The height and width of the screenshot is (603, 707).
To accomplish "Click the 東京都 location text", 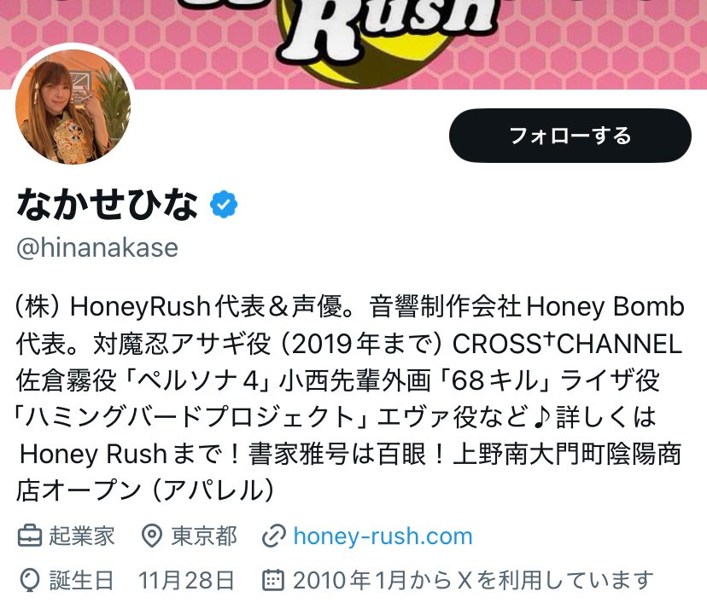I will (x=204, y=536).
